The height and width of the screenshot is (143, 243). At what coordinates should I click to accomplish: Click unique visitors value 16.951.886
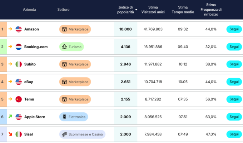153,47
